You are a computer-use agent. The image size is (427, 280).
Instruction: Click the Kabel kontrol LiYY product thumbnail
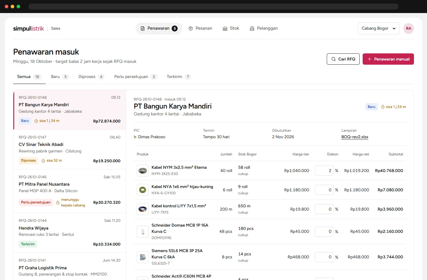(x=143, y=209)
